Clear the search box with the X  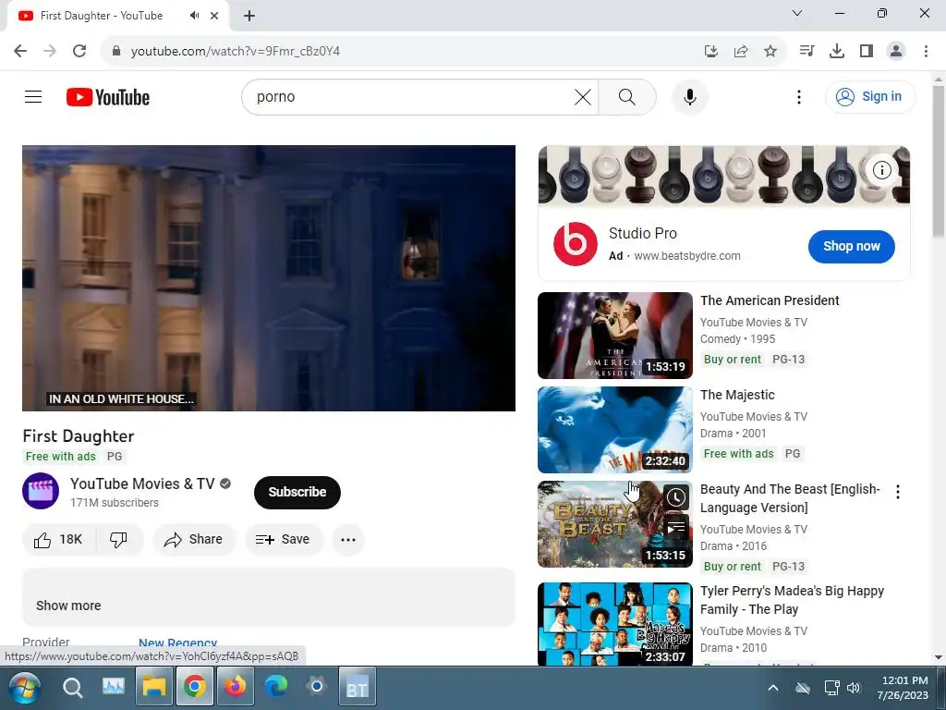tap(583, 96)
